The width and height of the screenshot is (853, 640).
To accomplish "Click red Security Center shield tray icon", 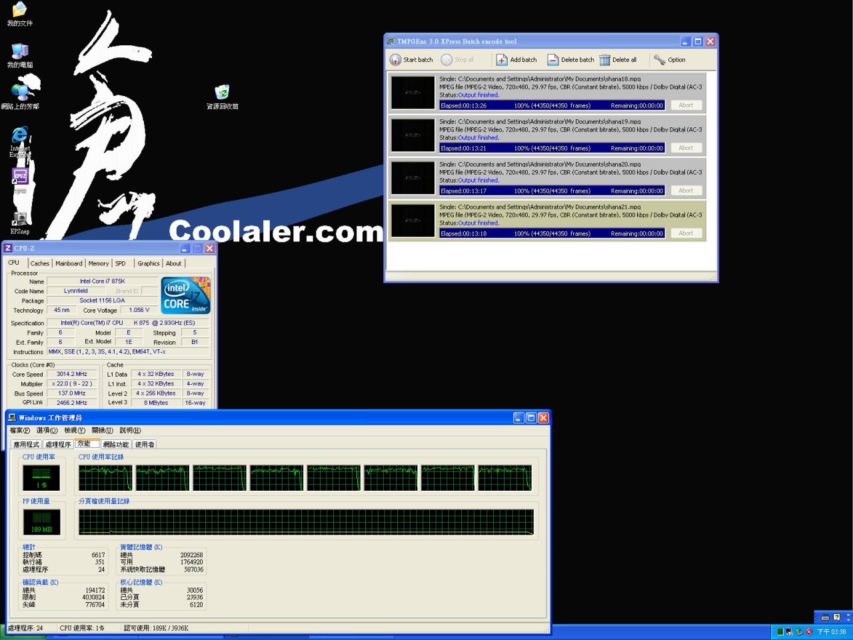I will [808, 632].
